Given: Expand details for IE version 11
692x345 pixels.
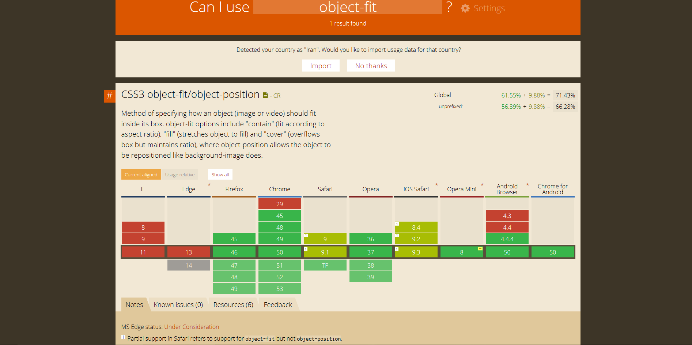Looking at the screenshot, I should pyautogui.click(x=143, y=252).
